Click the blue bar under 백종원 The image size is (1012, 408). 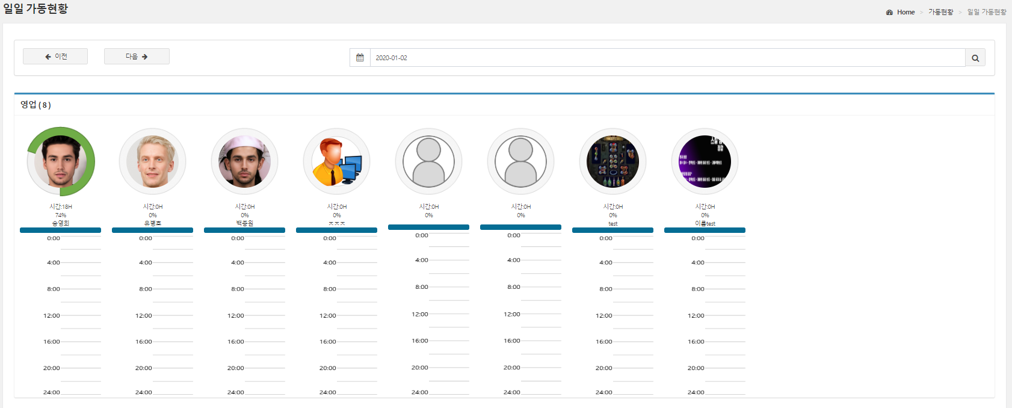[244, 230]
